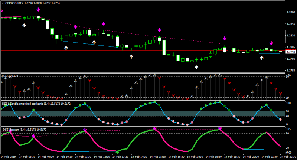Click the green up arrow in DSS Bressert panel
This screenshot has height=160, width=297.
(x=117, y=152)
